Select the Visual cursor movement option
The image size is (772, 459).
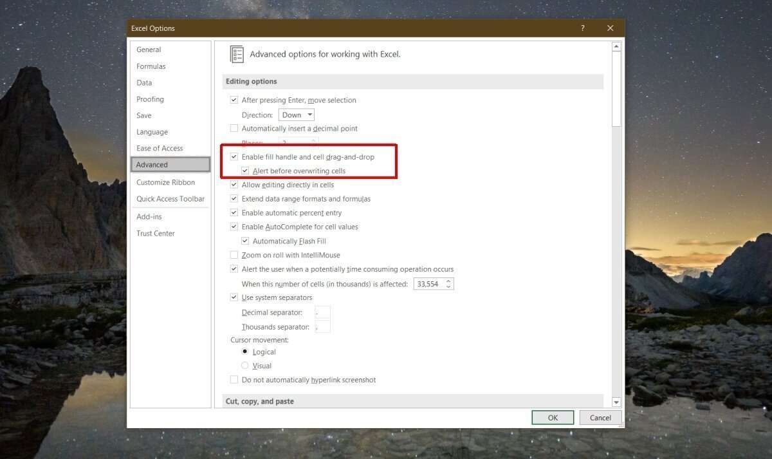click(x=245, y=366)
